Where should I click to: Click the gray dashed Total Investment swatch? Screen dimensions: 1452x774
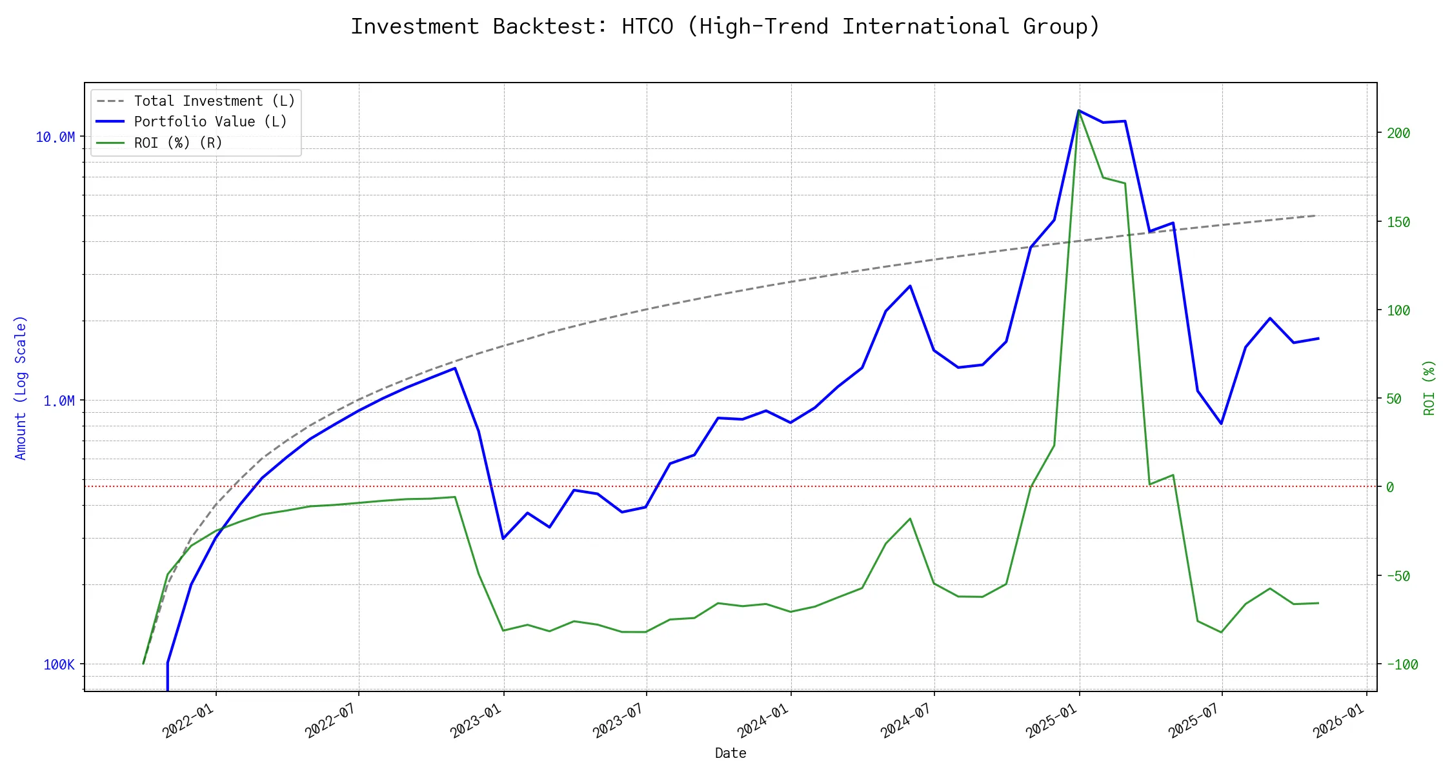point(110,101)
